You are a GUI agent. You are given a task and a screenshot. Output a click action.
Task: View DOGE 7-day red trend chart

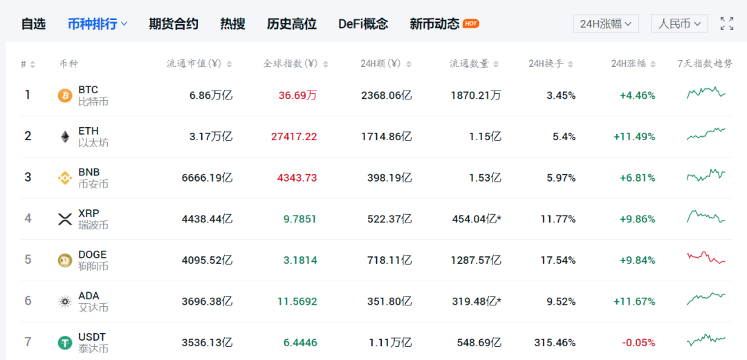click(706, 257)
